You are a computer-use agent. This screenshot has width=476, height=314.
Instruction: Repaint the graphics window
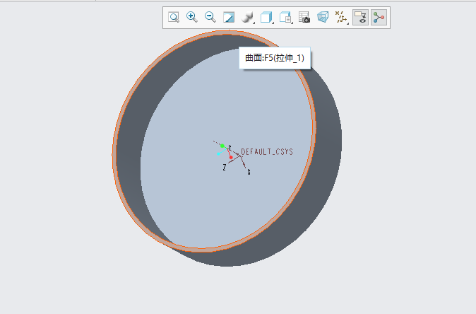229,17
